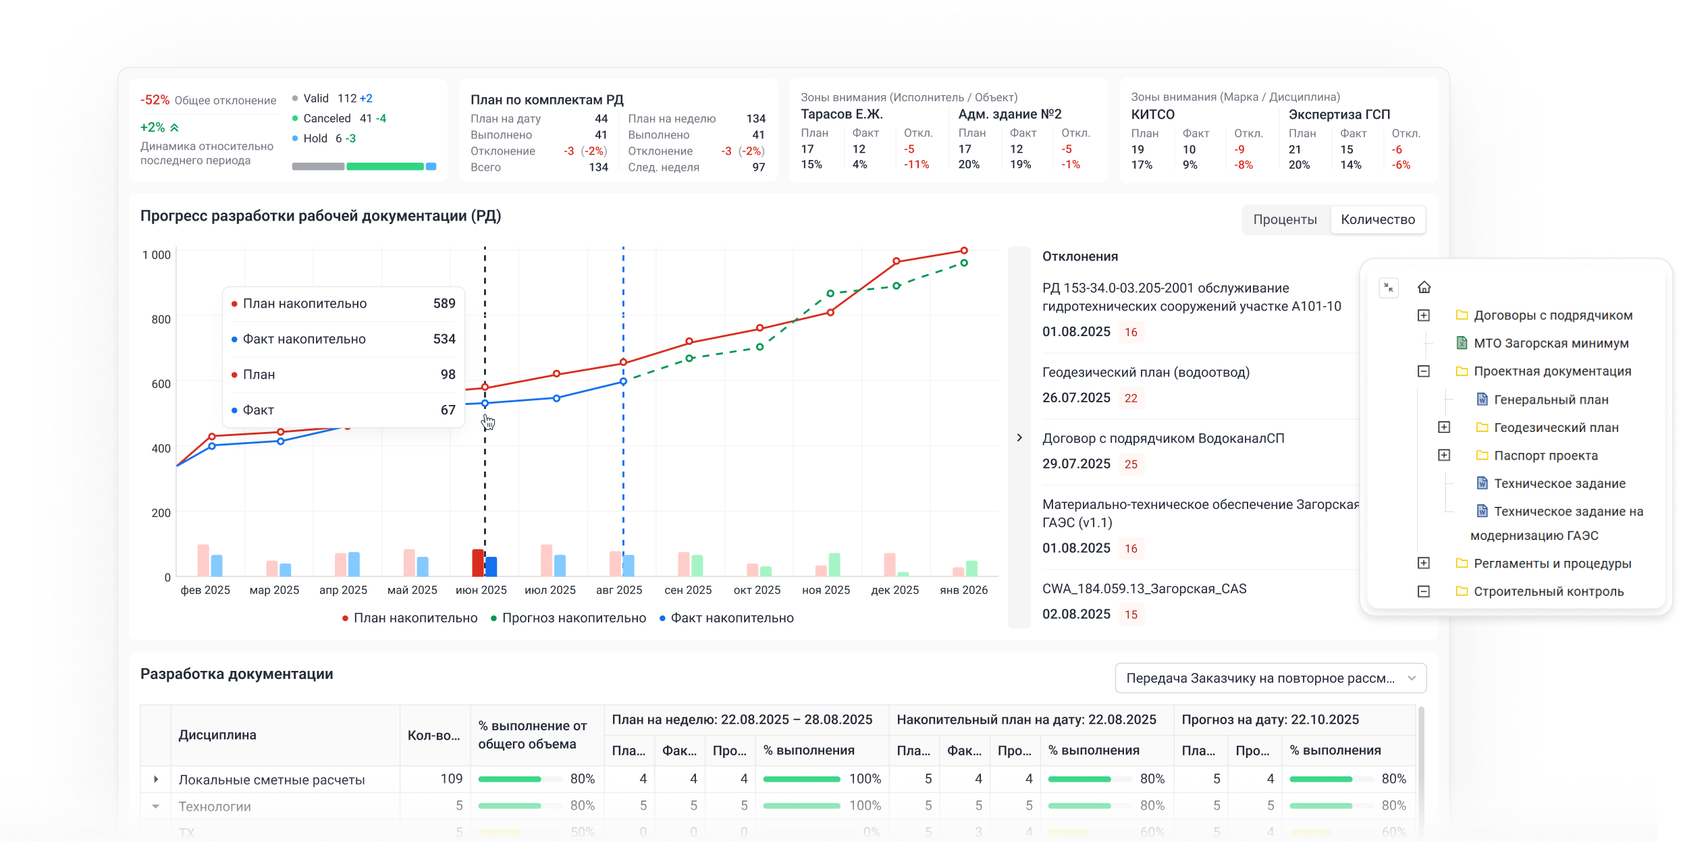Click the Паспорт проекта folder icon
Viewport: 1683px width, 841px height.
pos(1482,456)
